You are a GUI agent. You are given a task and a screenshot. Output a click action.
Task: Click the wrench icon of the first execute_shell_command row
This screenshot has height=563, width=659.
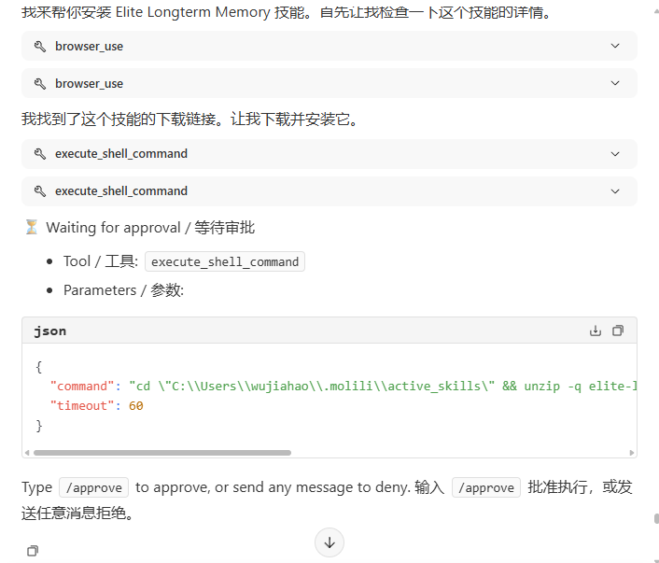pos(40,154)
